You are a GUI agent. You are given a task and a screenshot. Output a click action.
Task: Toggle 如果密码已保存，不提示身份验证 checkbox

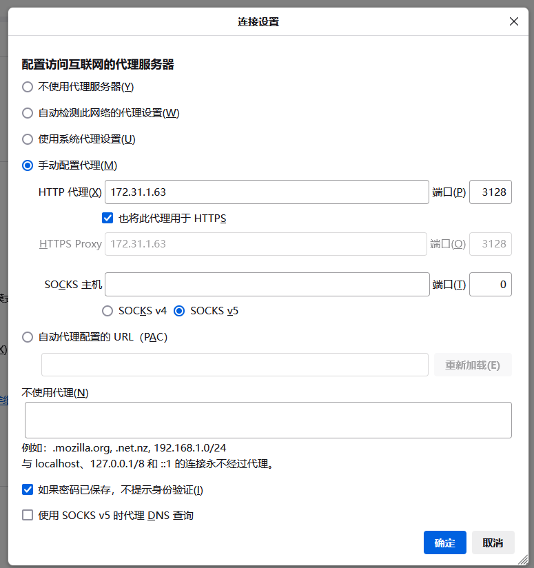(x=28, y=490)
